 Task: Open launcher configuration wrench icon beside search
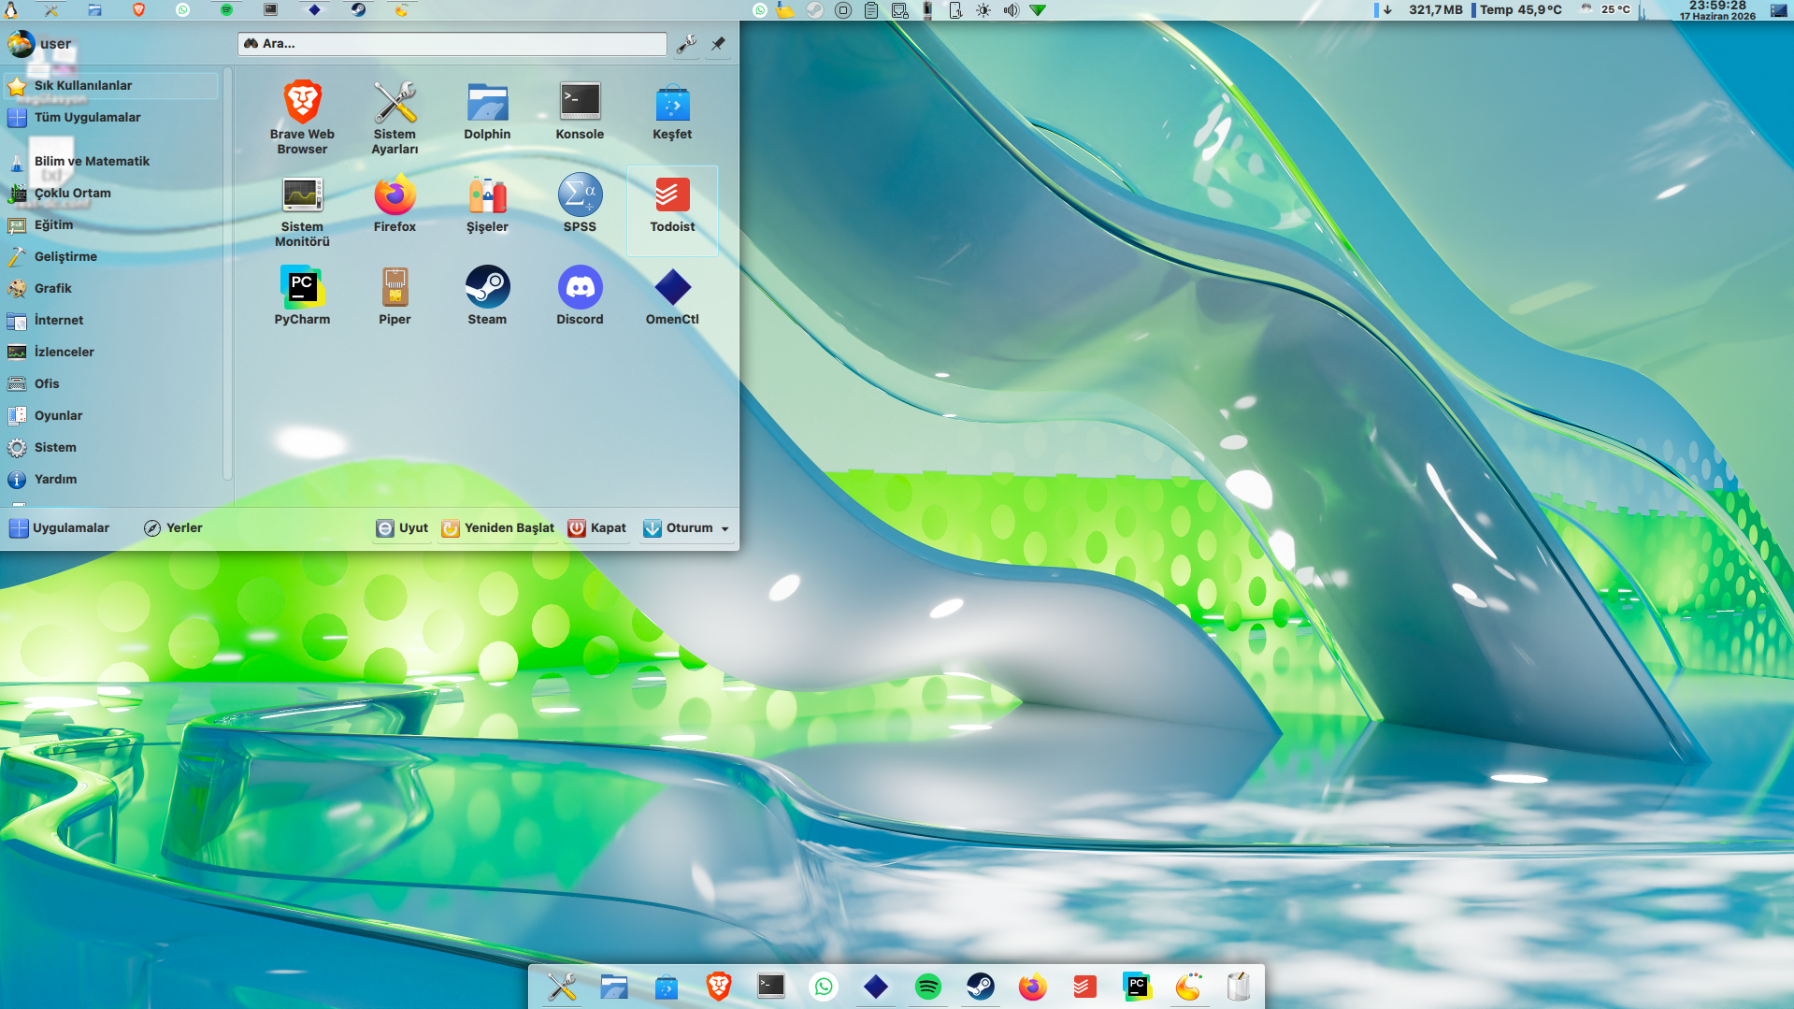point(686,44)
